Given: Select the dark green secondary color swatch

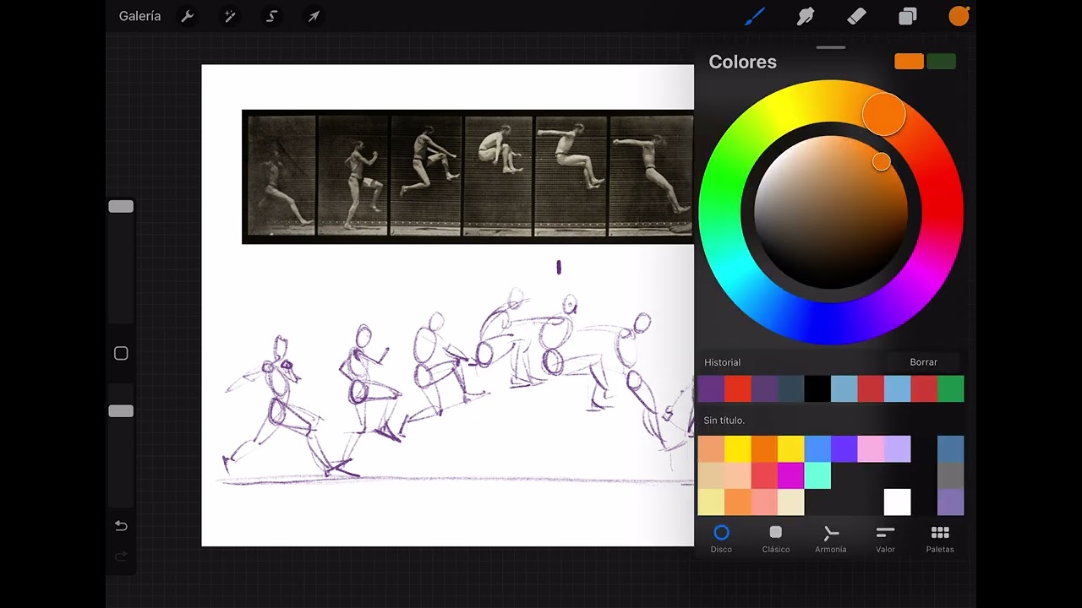Looking at the screenshot, I should click(941, 62).
